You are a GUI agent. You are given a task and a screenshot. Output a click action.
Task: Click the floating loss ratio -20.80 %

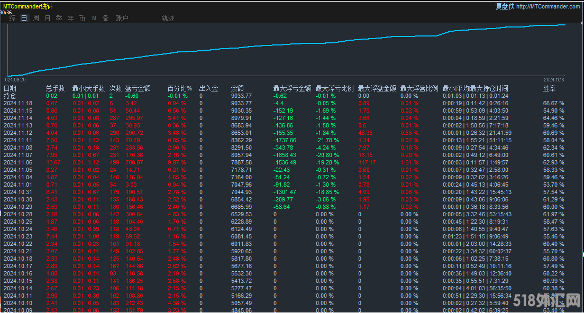(327, 155)
